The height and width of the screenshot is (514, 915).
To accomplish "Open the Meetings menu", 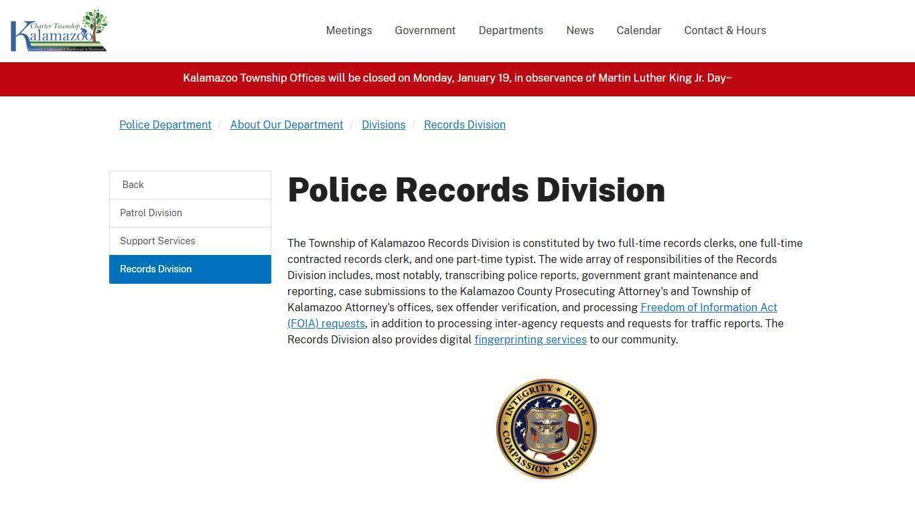I will pyautogui.click(x=348, y=30).
